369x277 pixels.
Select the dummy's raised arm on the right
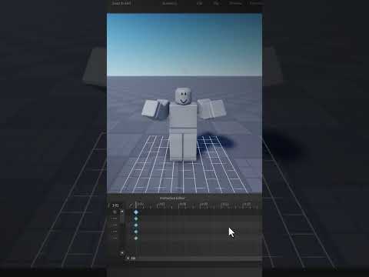(x=211, y=108)
